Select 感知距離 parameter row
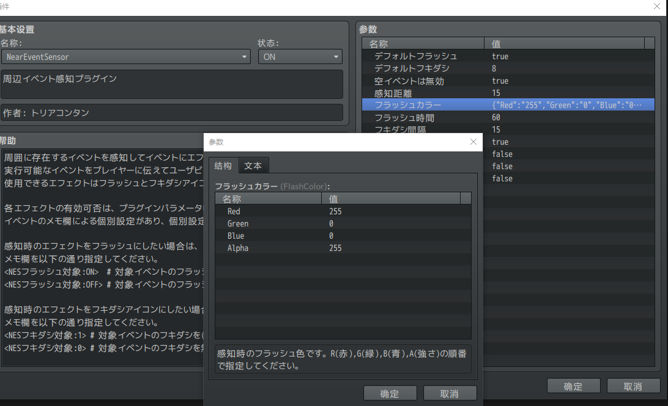668x406 pixels. coord(508,93)
